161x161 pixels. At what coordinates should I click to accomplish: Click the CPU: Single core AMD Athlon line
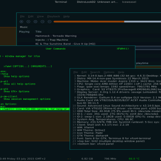[x=119, y=84]
